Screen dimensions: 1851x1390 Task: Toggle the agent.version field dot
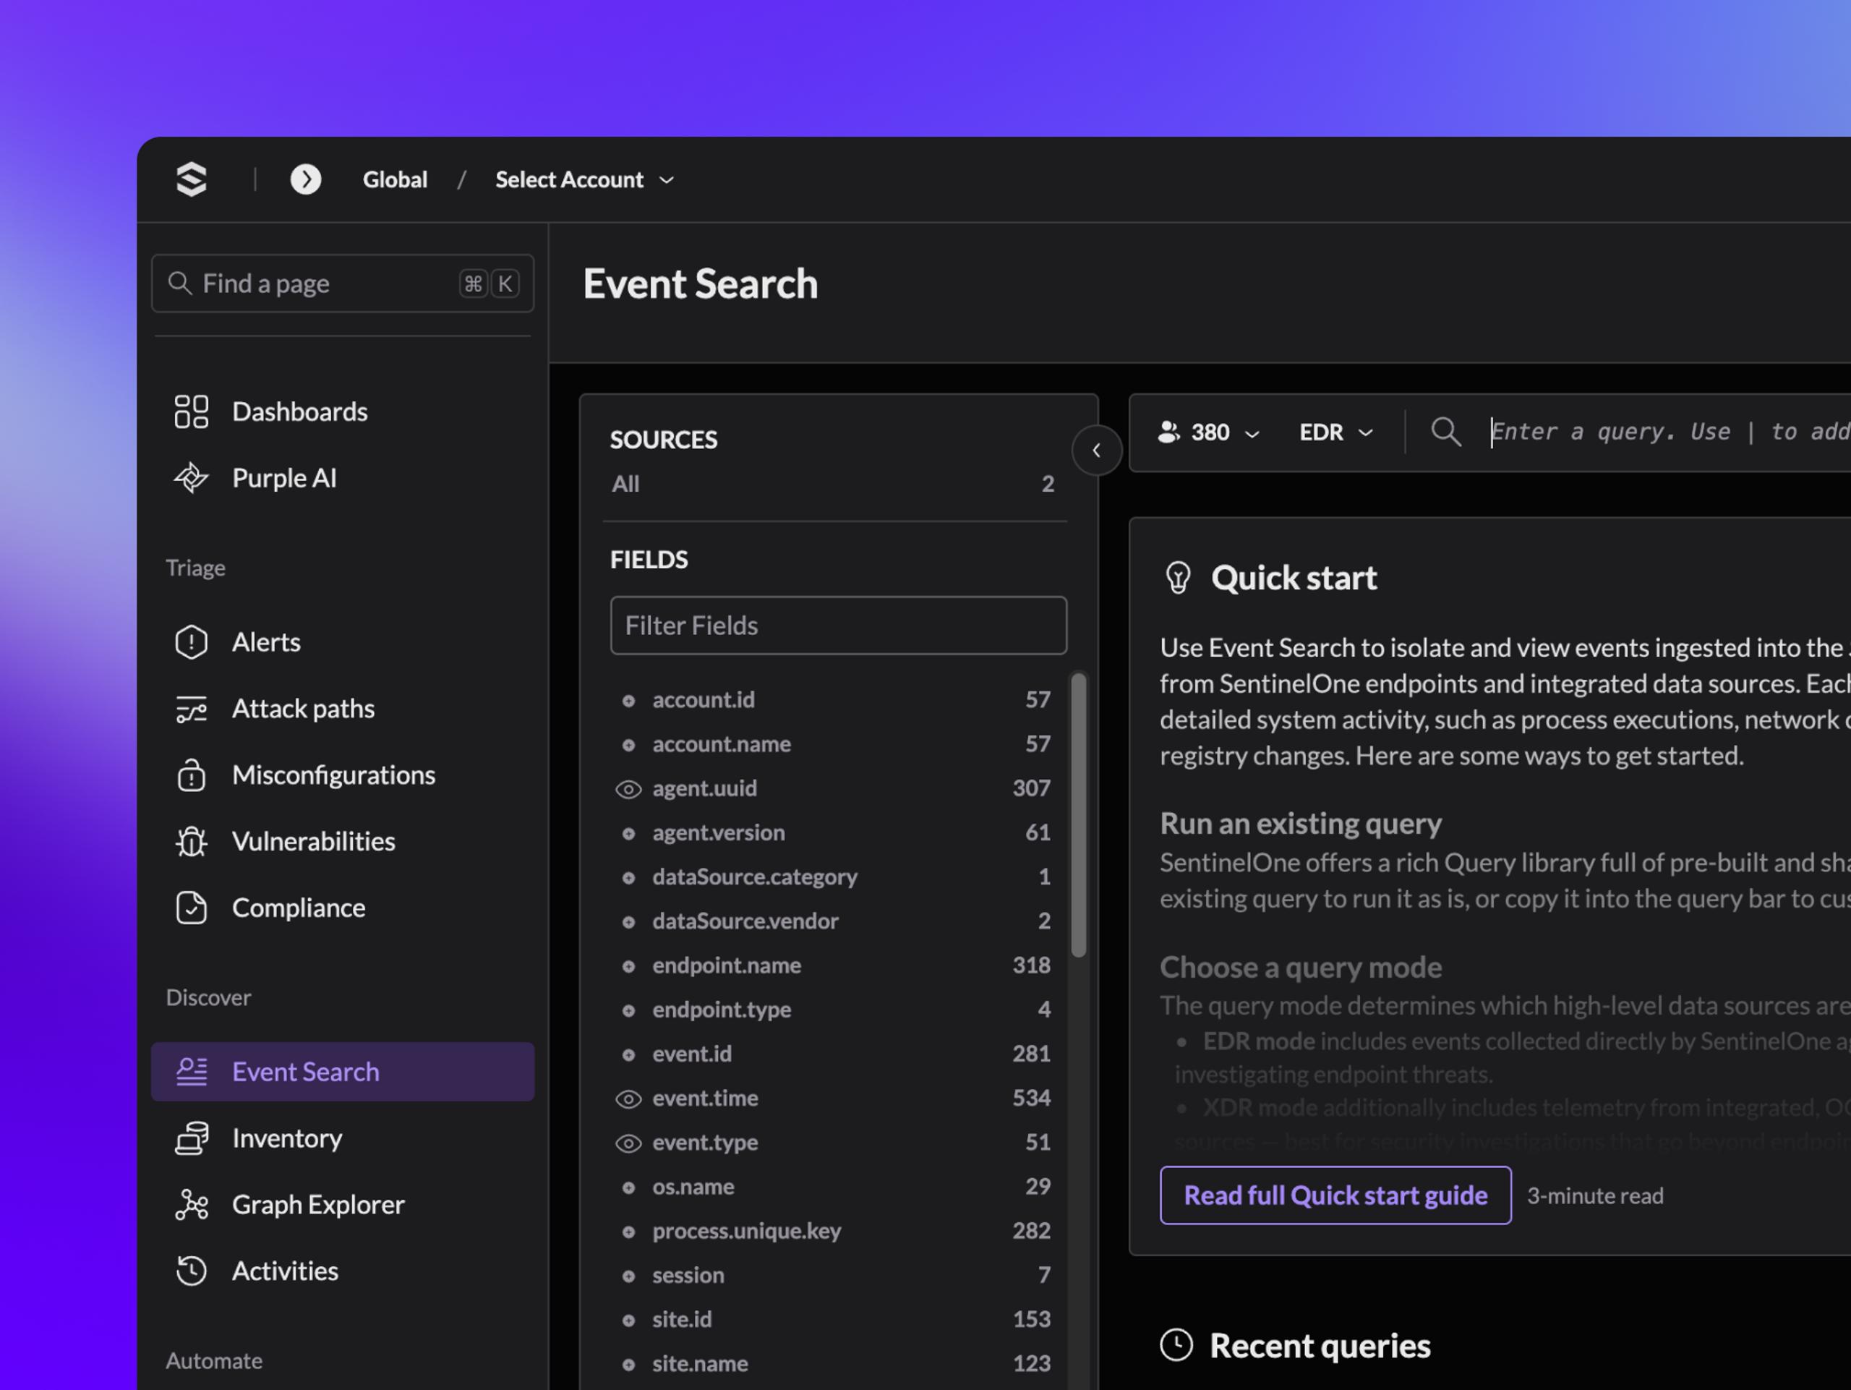tap(628, 834)
